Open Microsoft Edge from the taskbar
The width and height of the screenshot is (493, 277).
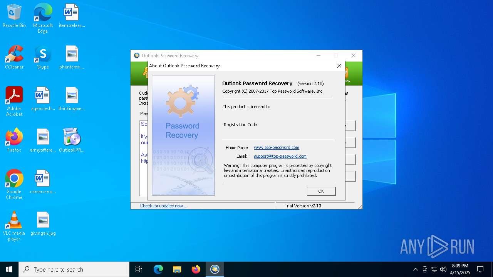[158, 269]
